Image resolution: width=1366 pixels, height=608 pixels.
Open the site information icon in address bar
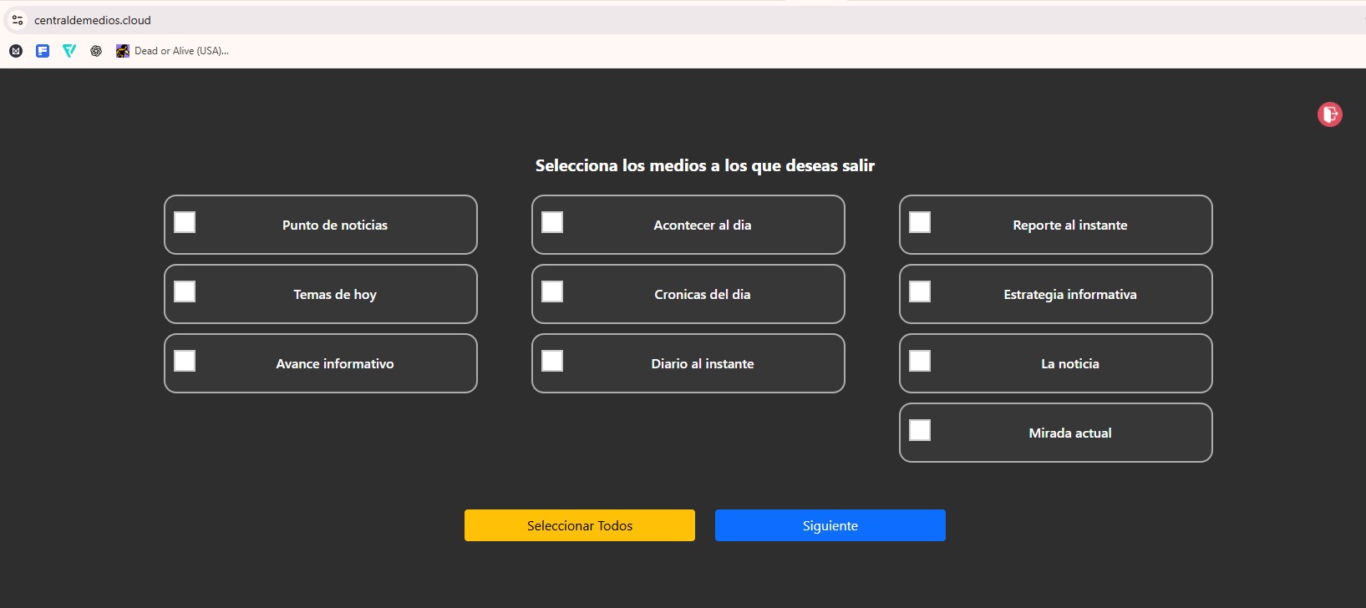[17, 20]
